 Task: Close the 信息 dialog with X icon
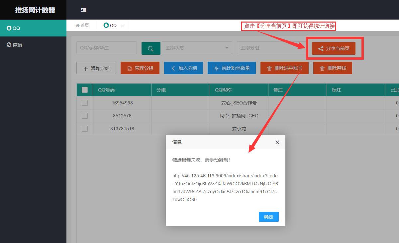(277, 142)
